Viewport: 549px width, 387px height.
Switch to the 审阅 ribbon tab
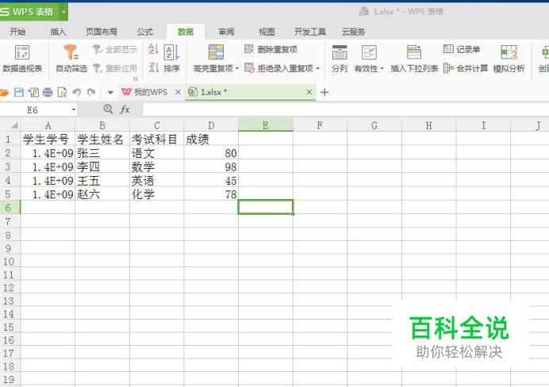226,32
